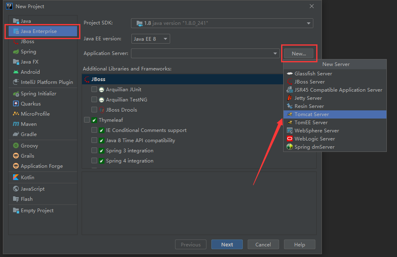Toggle the Thymeleaf framework checkbox
The width and height of the screenshot is (397, 257).
click(87, 120)
